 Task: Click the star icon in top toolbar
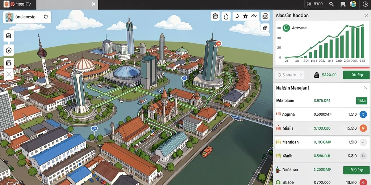tap(245, 16)
